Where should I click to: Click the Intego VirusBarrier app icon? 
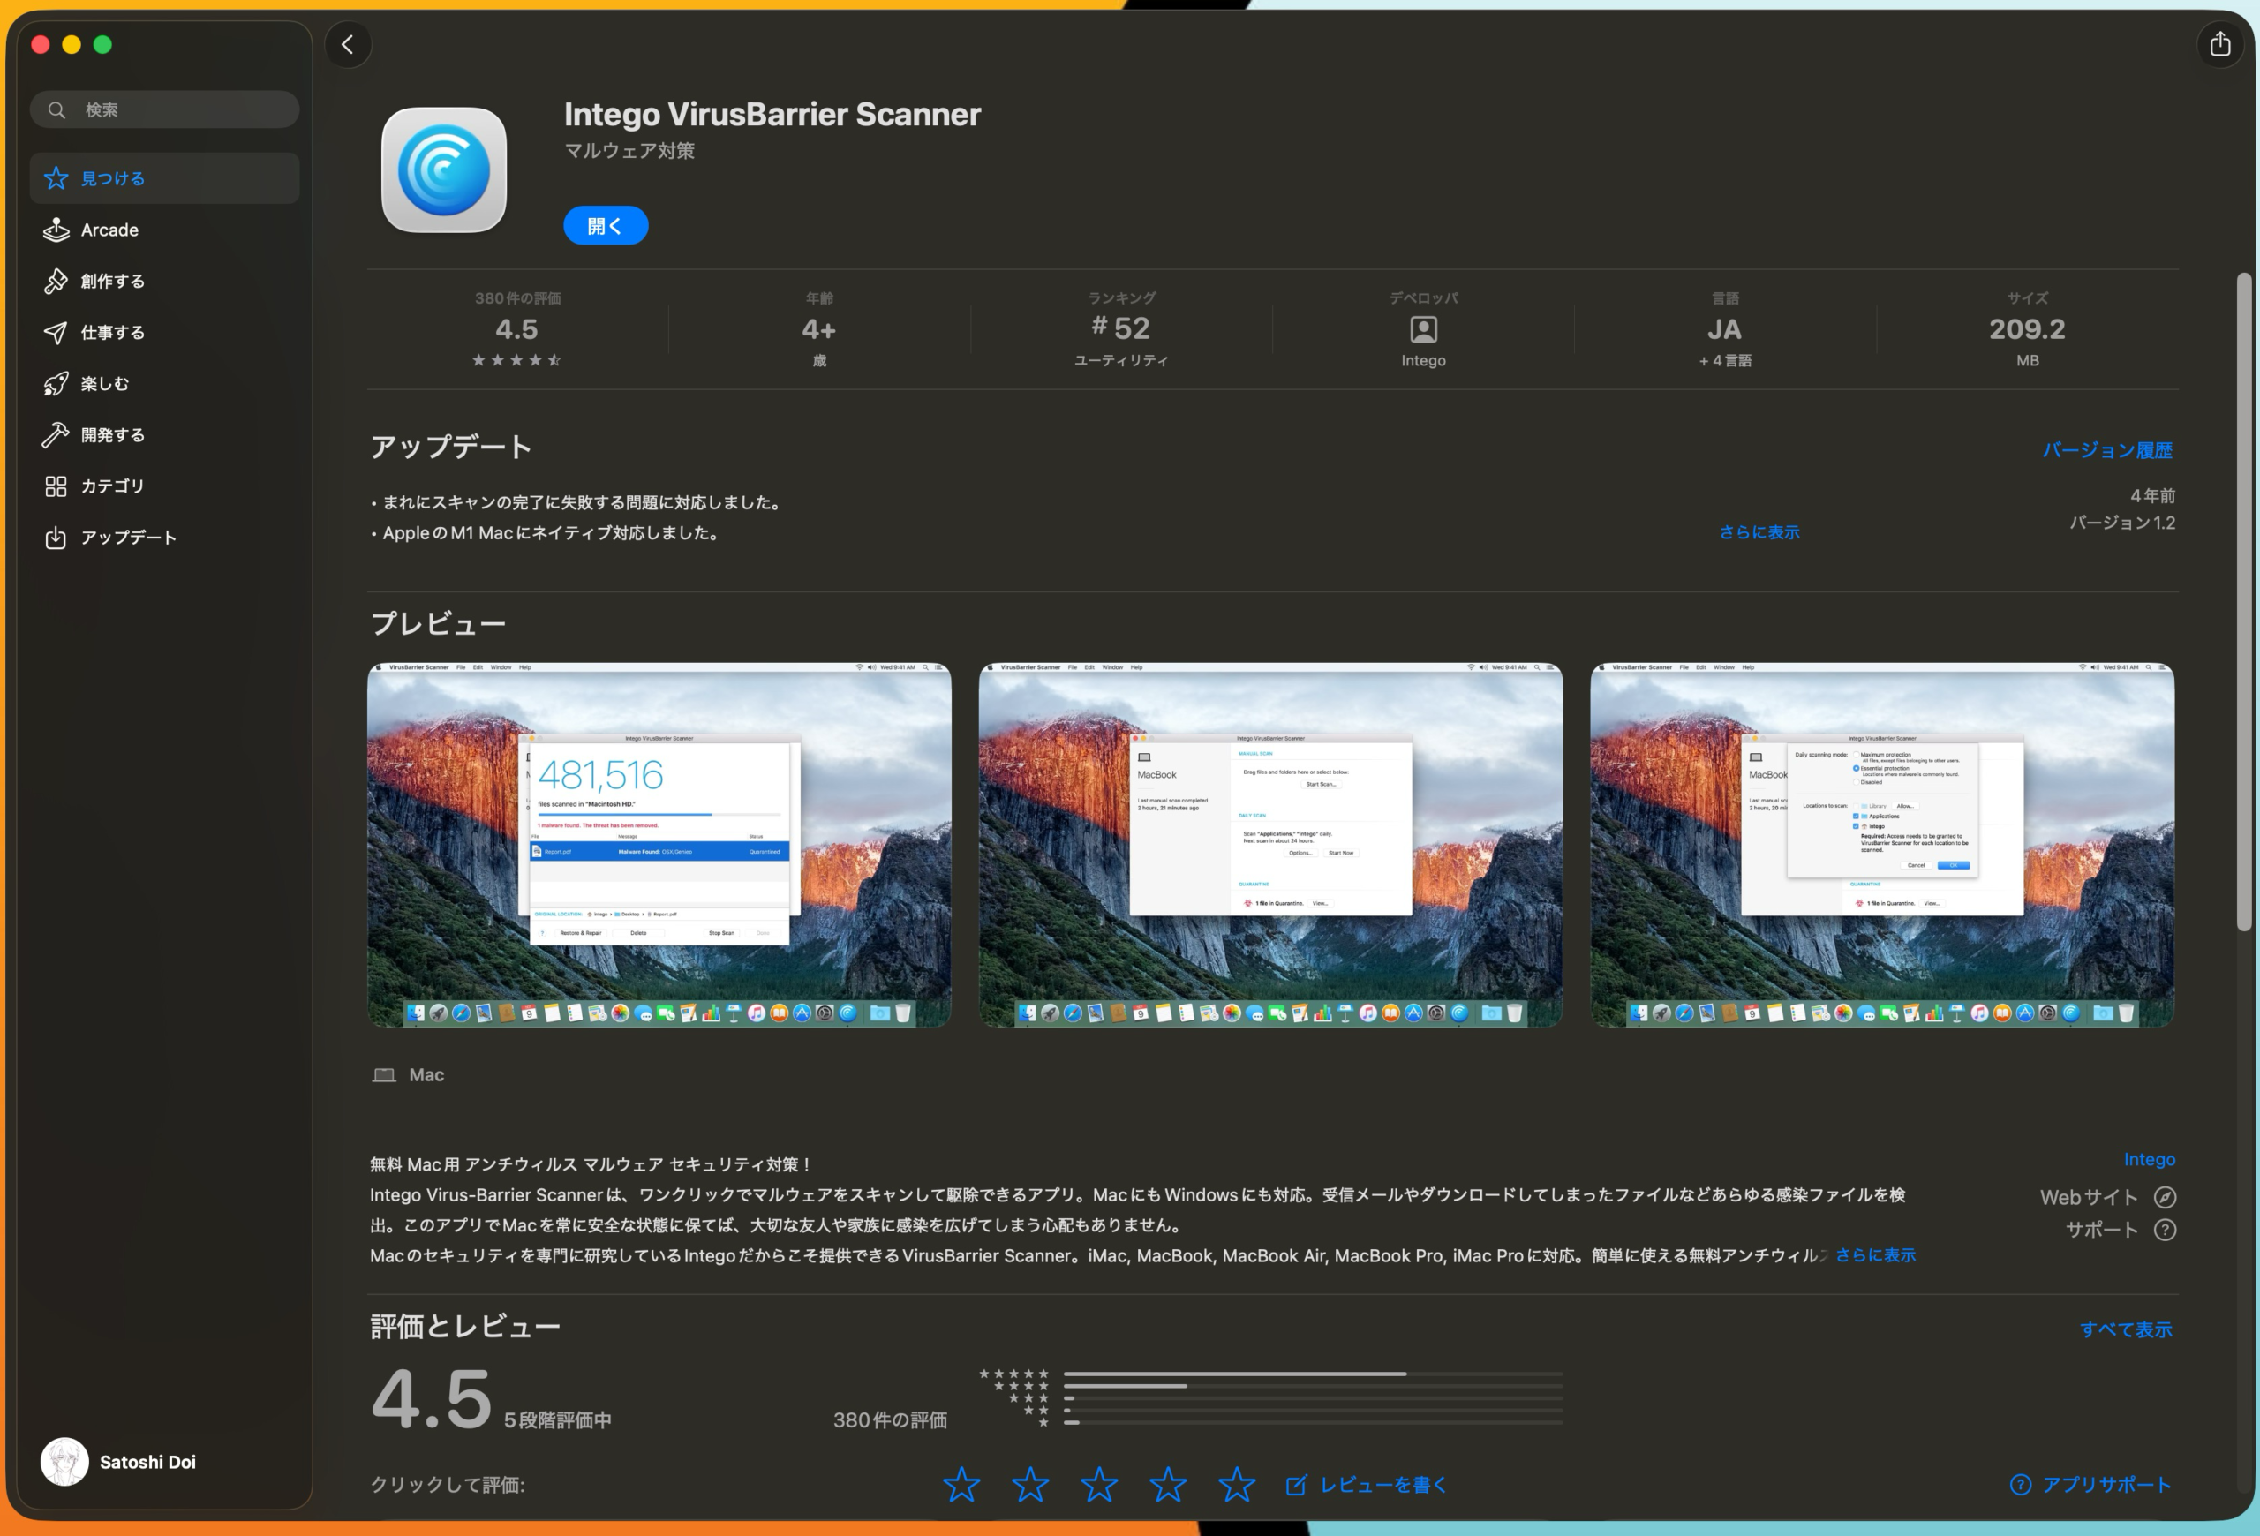point(443,170)
